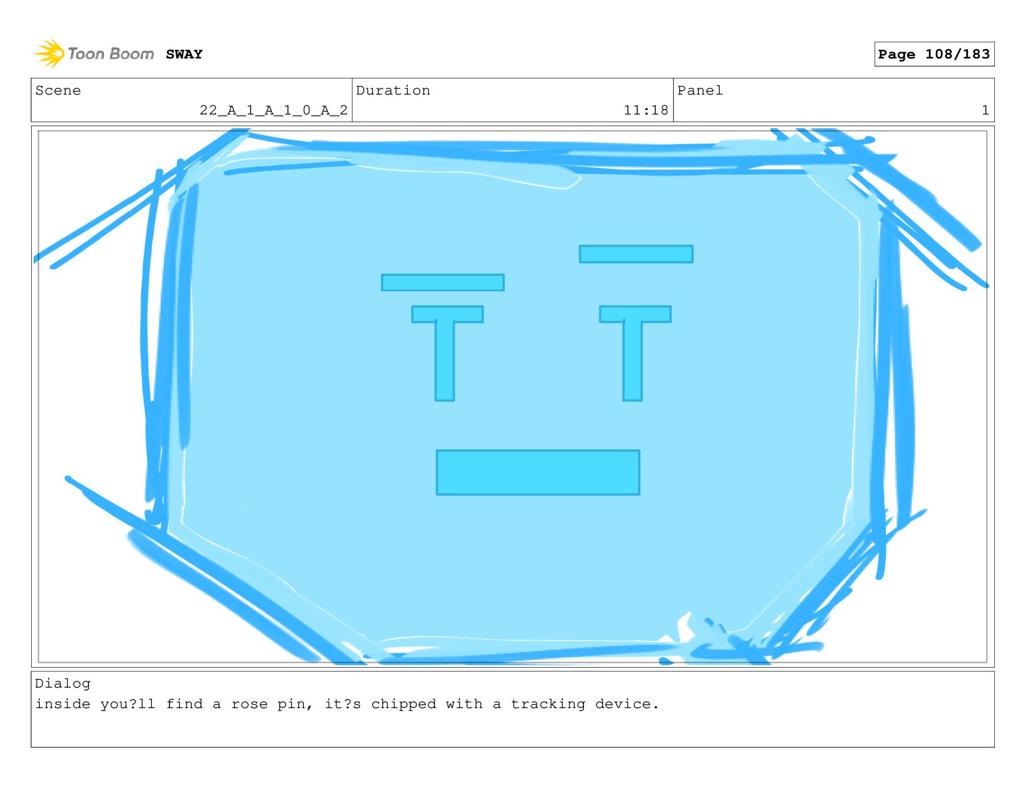Click the Page 108/183 indicator
The width and height of the screenshot is (1026, 794).
(934, 54)
